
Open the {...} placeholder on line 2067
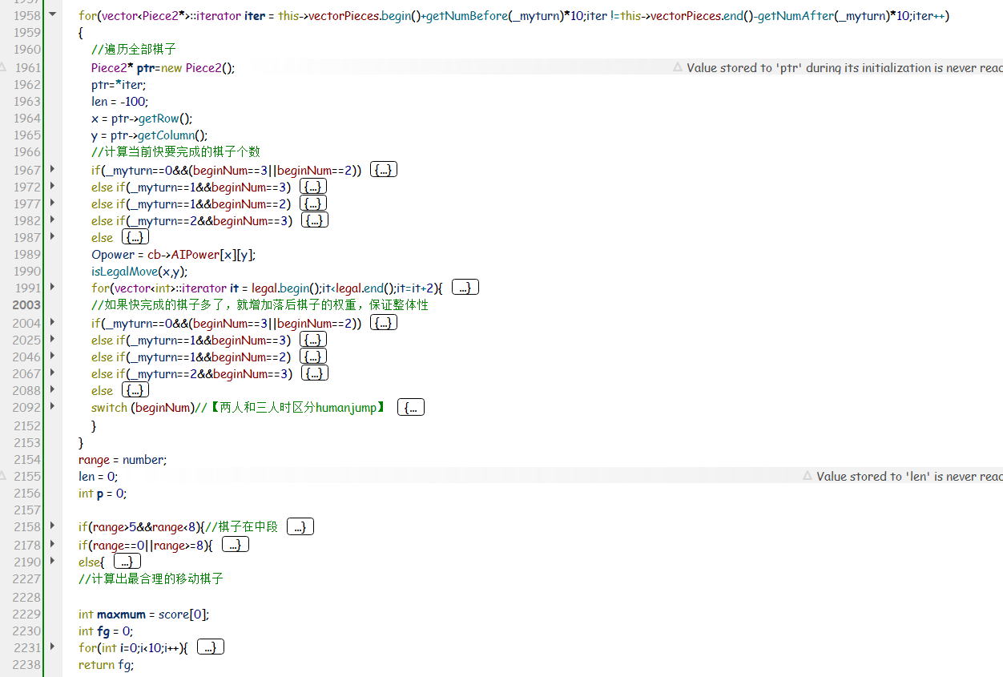coord(315,373)
